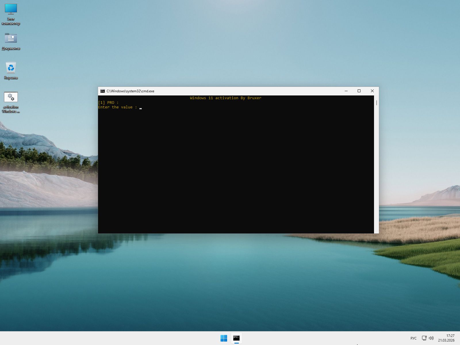Viewport: 460px width, 345px height.
Task: Click the cmd icon in taskbar
Action: [236, 338]
